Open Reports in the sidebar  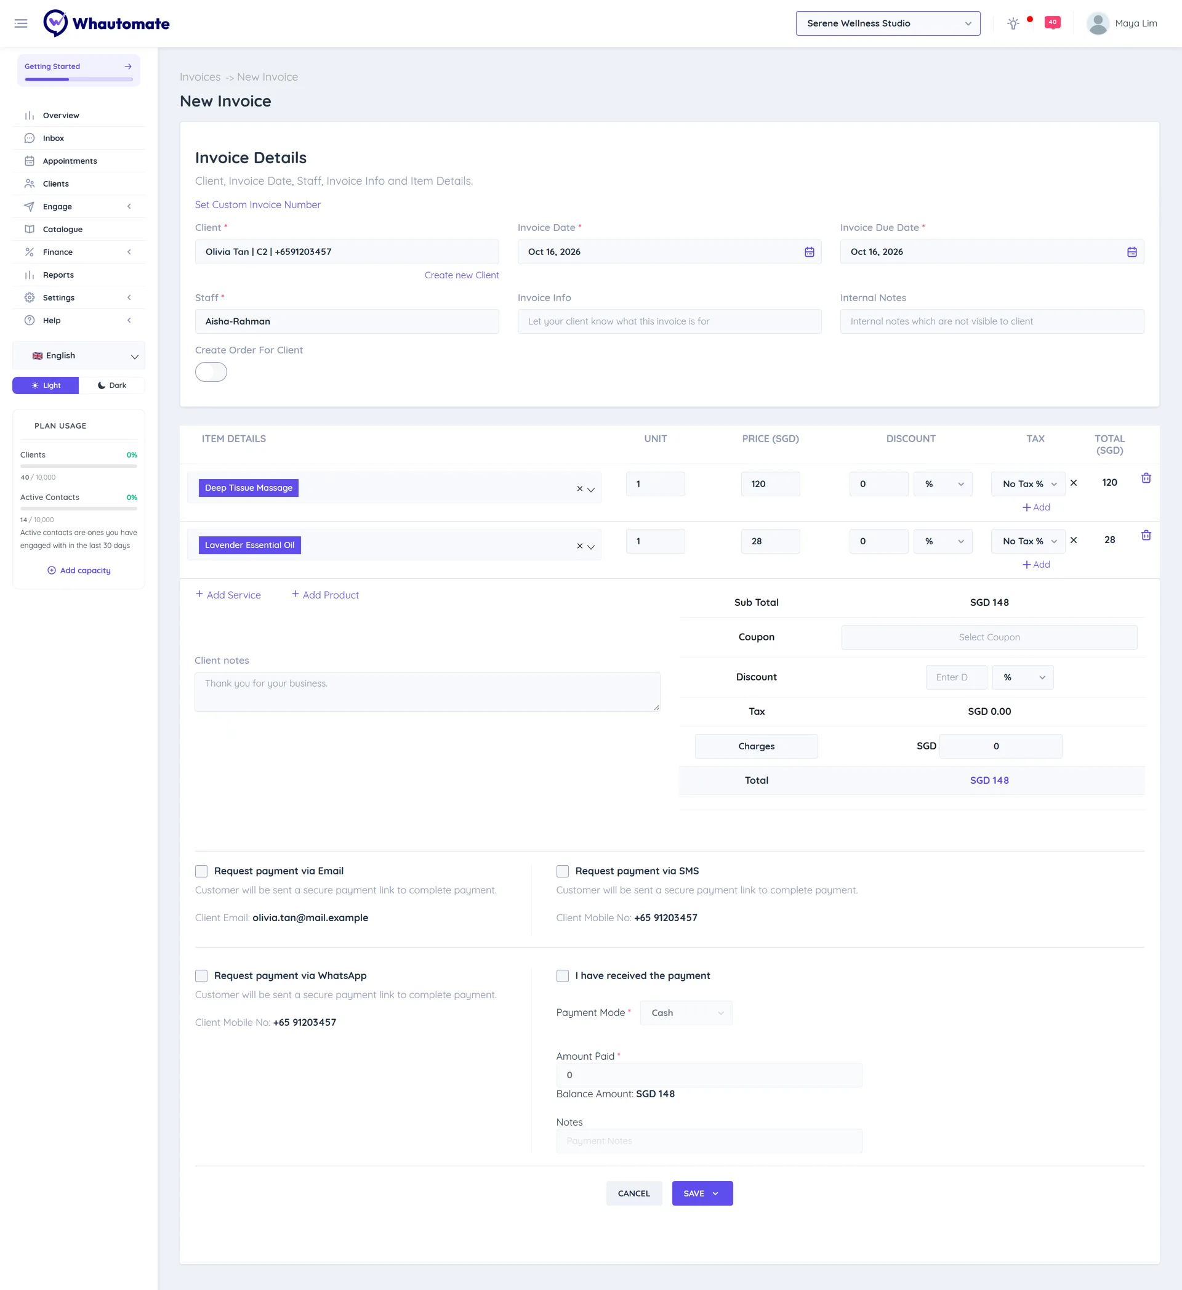(x=79, y=275)
